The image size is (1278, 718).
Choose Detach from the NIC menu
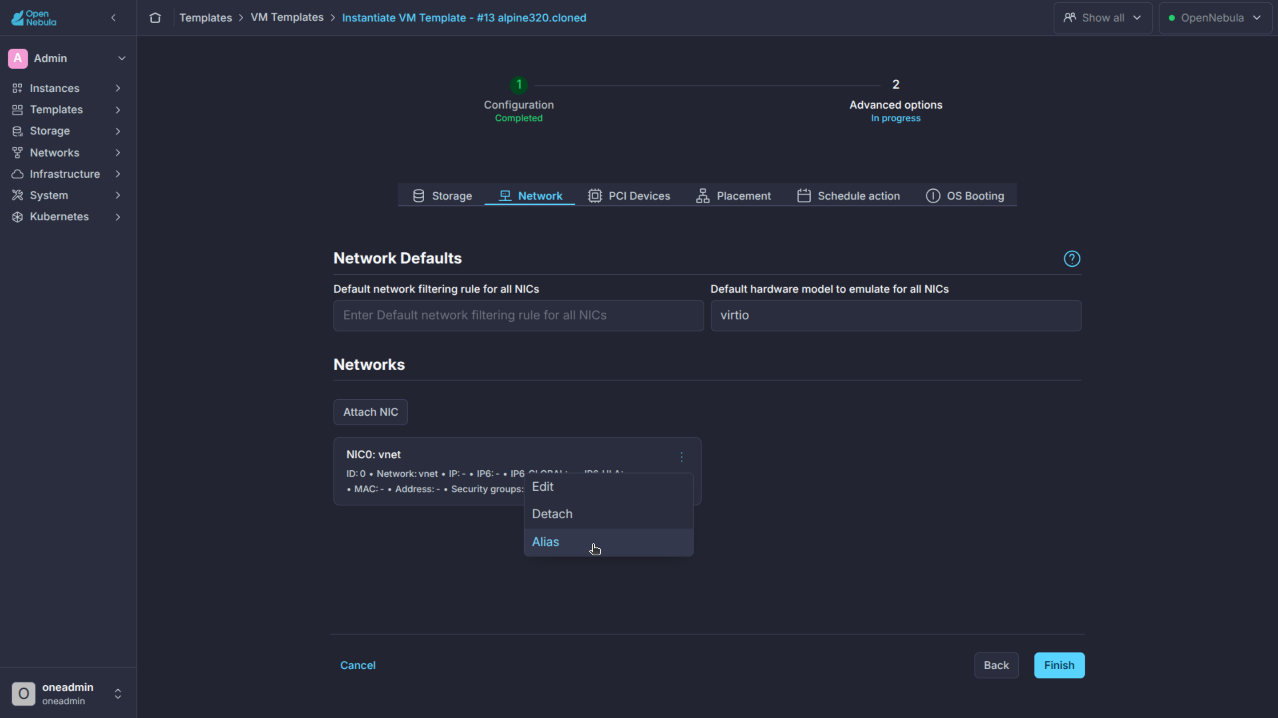point(609,514)
